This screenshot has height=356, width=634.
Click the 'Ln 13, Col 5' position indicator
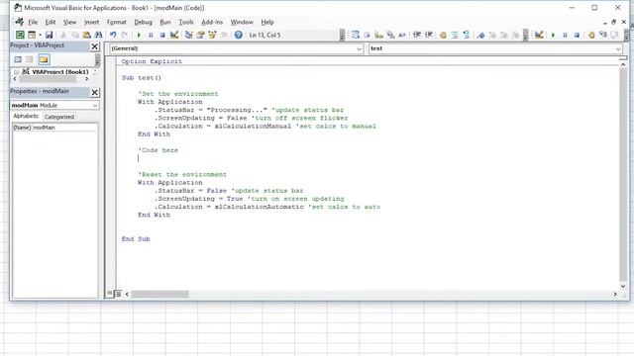click(264, 36)
